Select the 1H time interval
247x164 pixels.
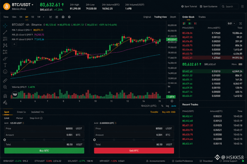(21, 17)
